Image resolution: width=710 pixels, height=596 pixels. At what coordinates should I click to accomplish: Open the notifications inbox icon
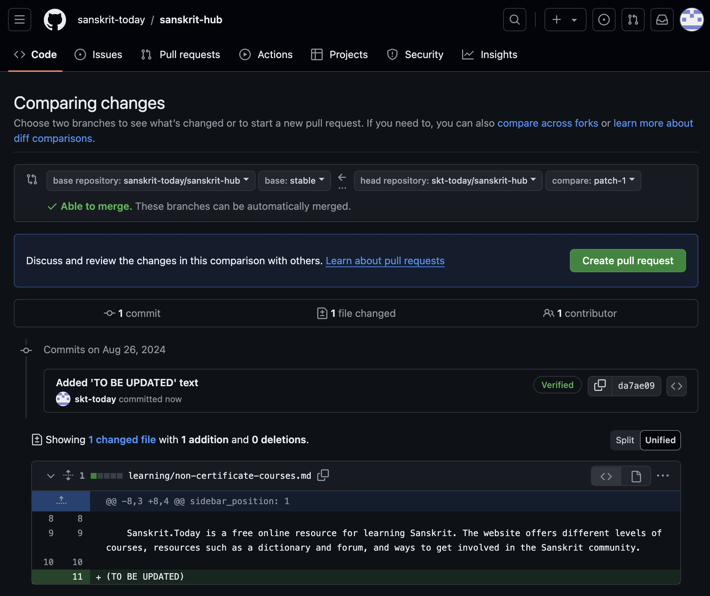tap(662, 20)
